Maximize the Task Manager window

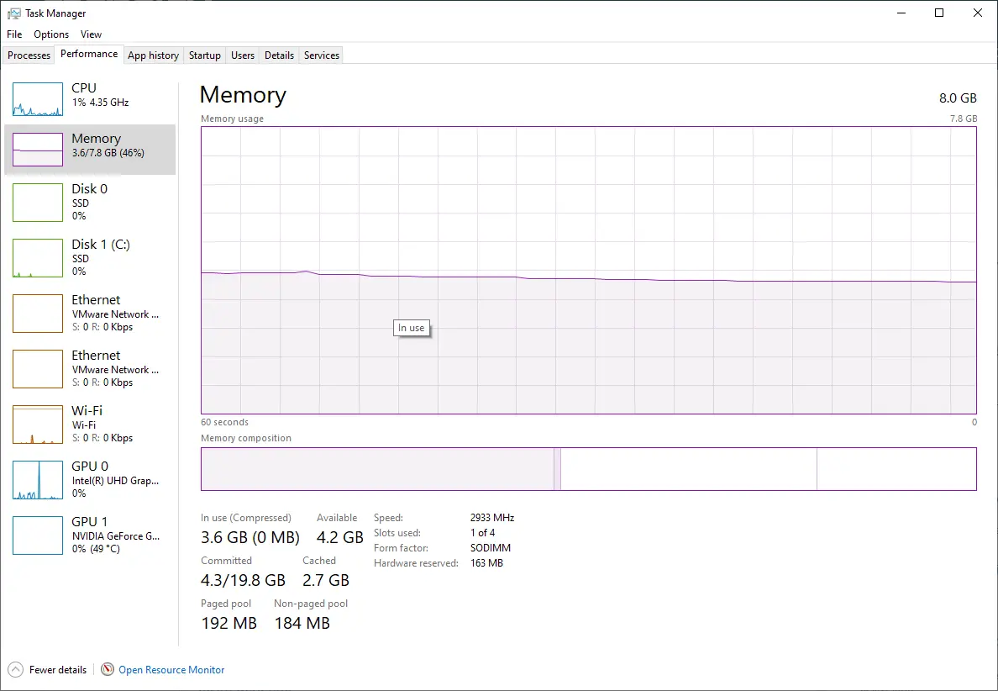939,13
